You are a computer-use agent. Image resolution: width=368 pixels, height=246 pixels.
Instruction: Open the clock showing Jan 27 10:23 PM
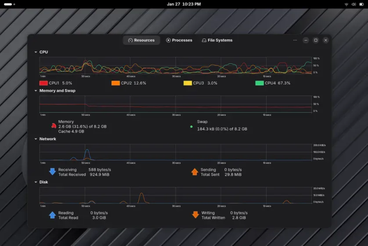coord(184,4)
